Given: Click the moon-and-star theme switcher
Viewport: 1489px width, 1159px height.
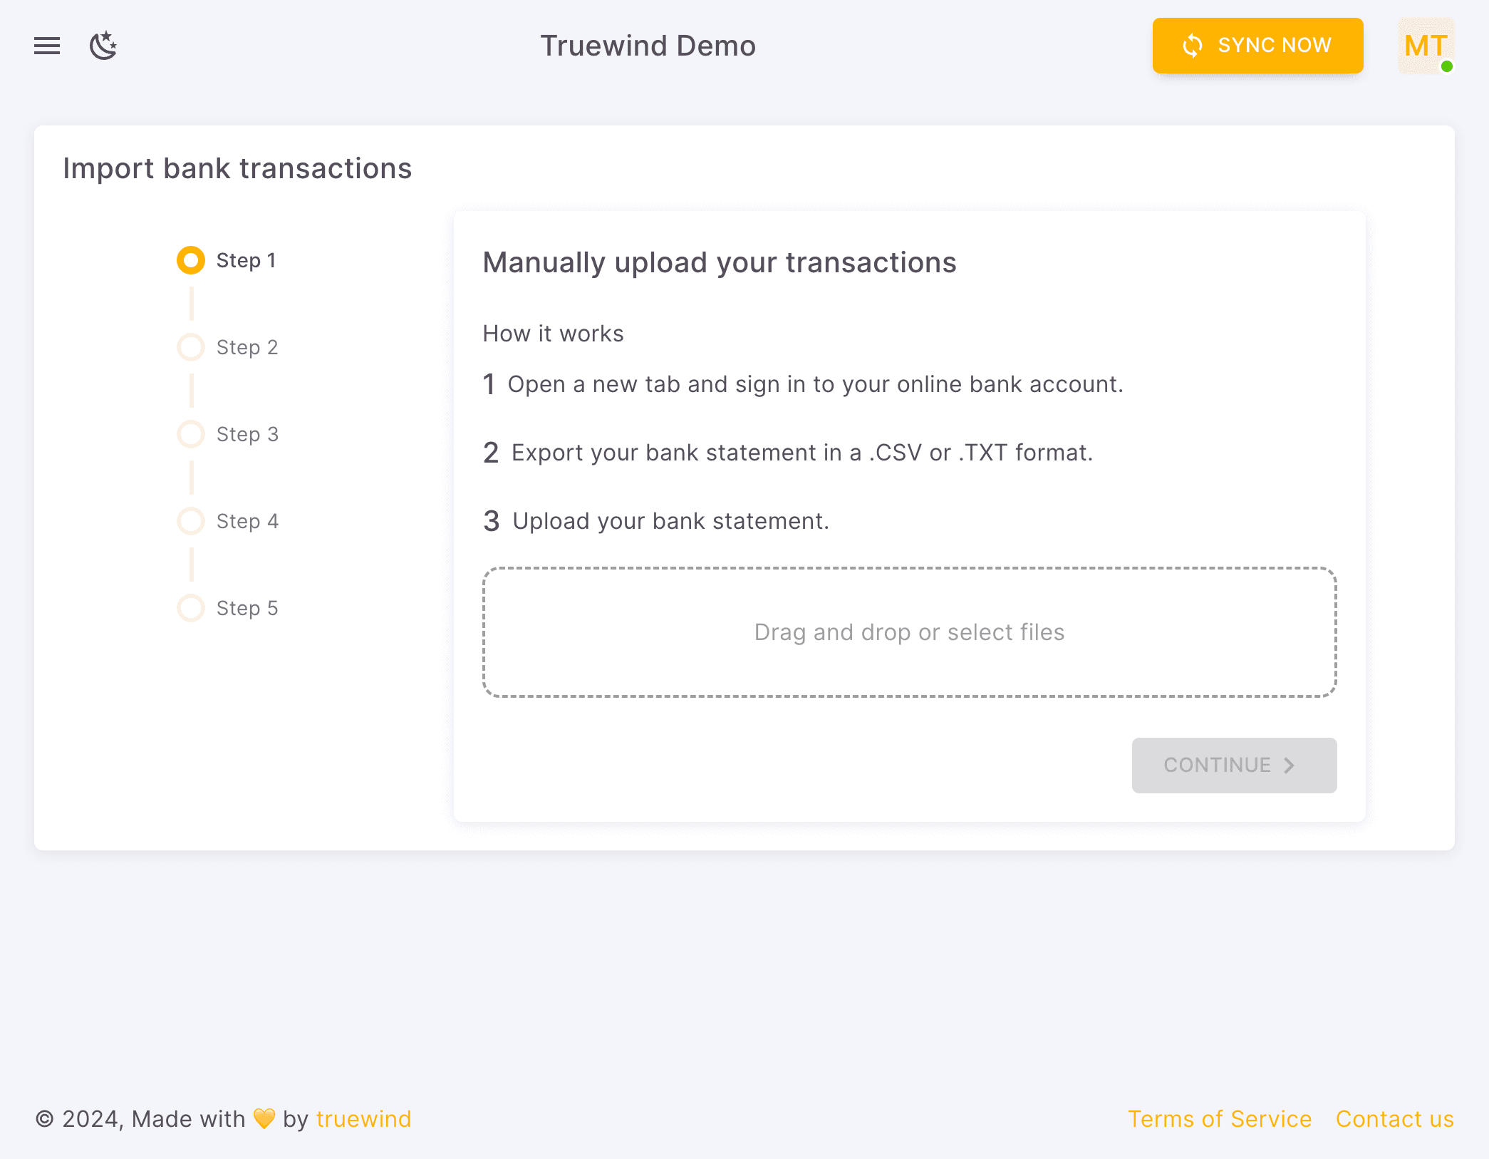Looking at the screenshot, I should click(x=103, y=46).
